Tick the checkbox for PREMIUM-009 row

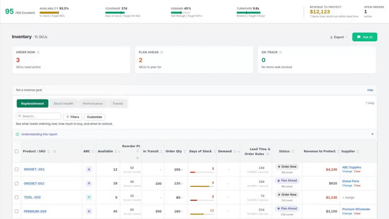[16, 211]
